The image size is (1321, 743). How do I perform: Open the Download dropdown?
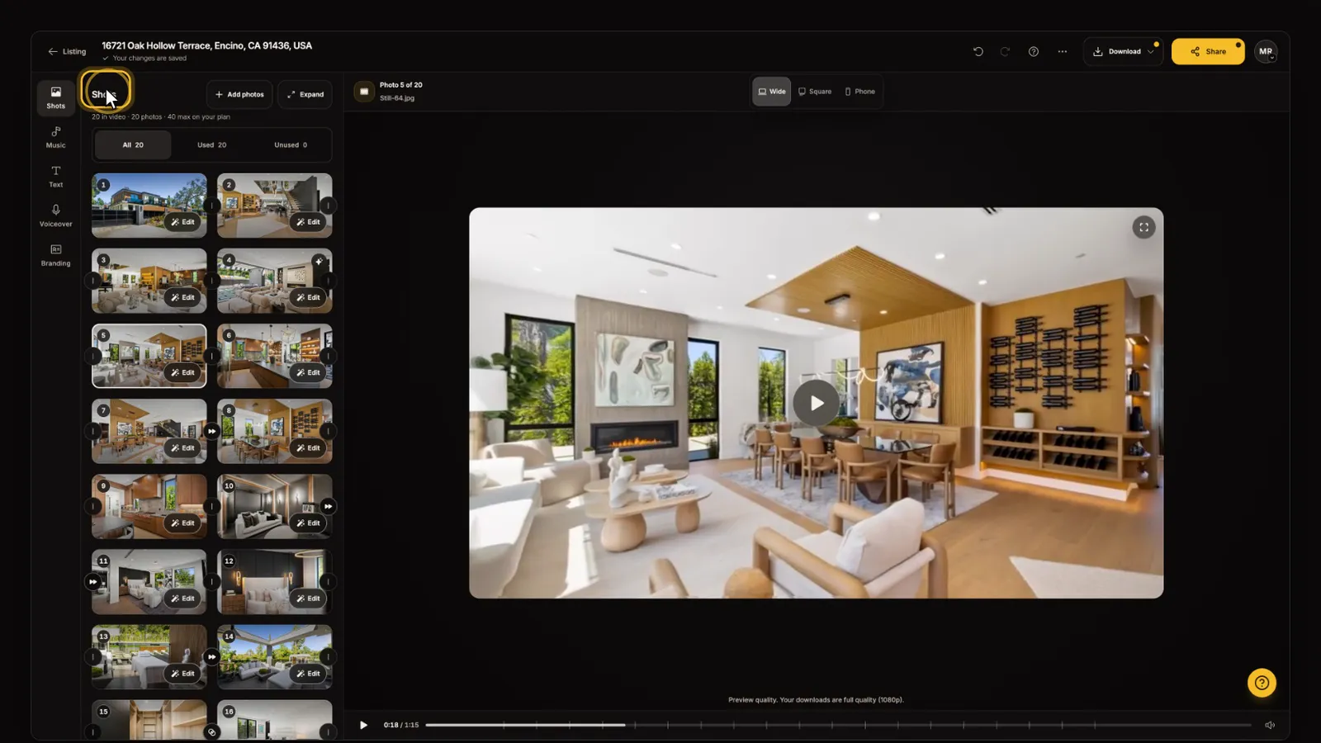1123,51
